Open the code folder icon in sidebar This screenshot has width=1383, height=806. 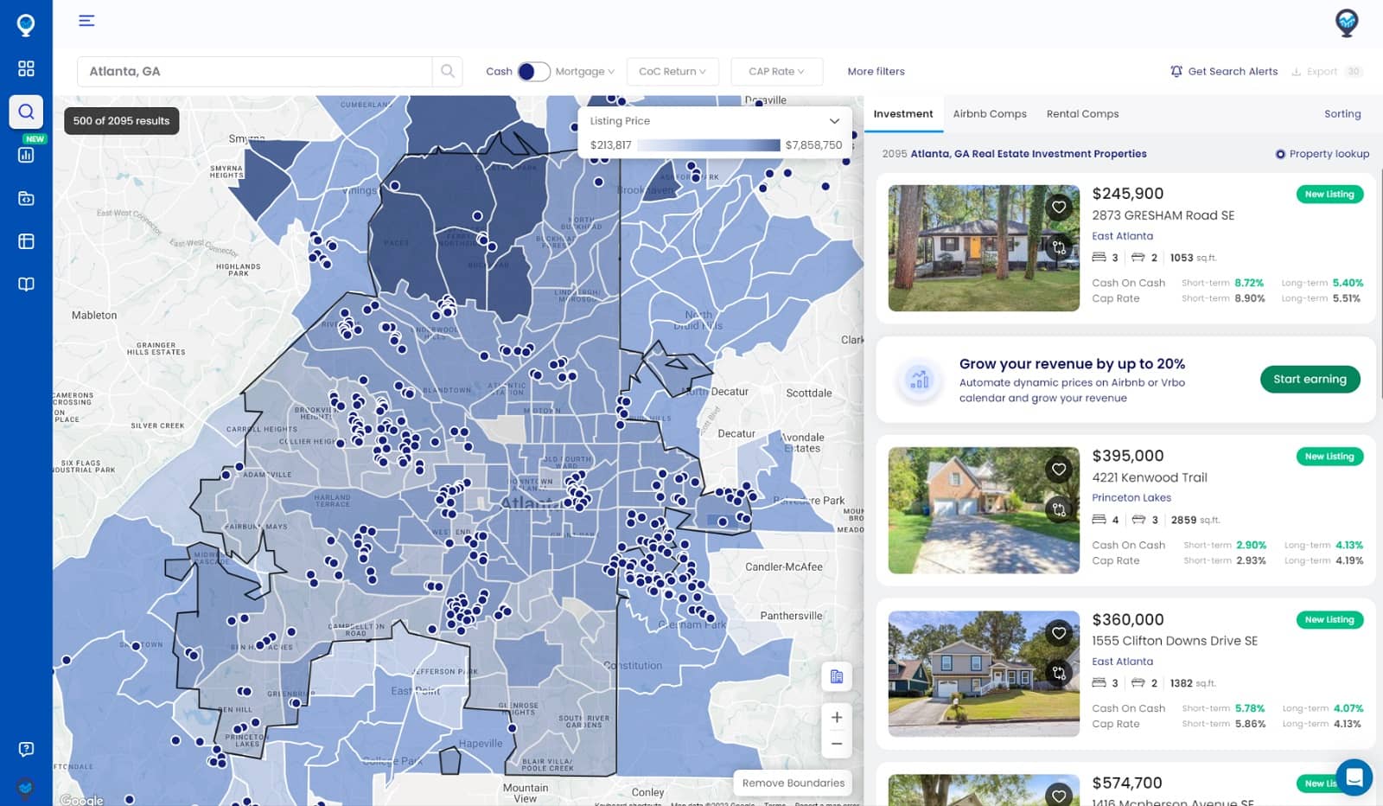[26, 198]
